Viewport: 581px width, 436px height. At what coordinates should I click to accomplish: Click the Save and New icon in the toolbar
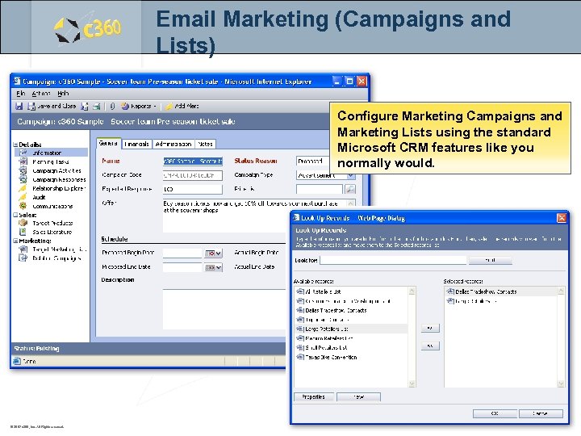pos(85,107)
